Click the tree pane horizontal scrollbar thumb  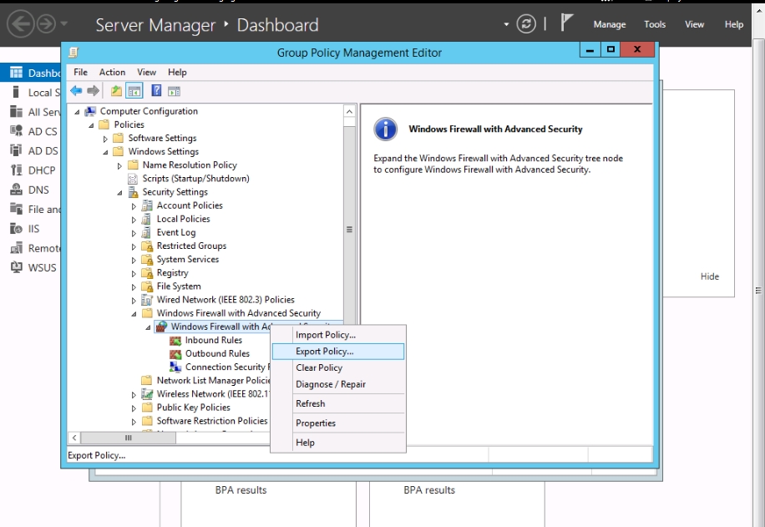click(129, 438)
